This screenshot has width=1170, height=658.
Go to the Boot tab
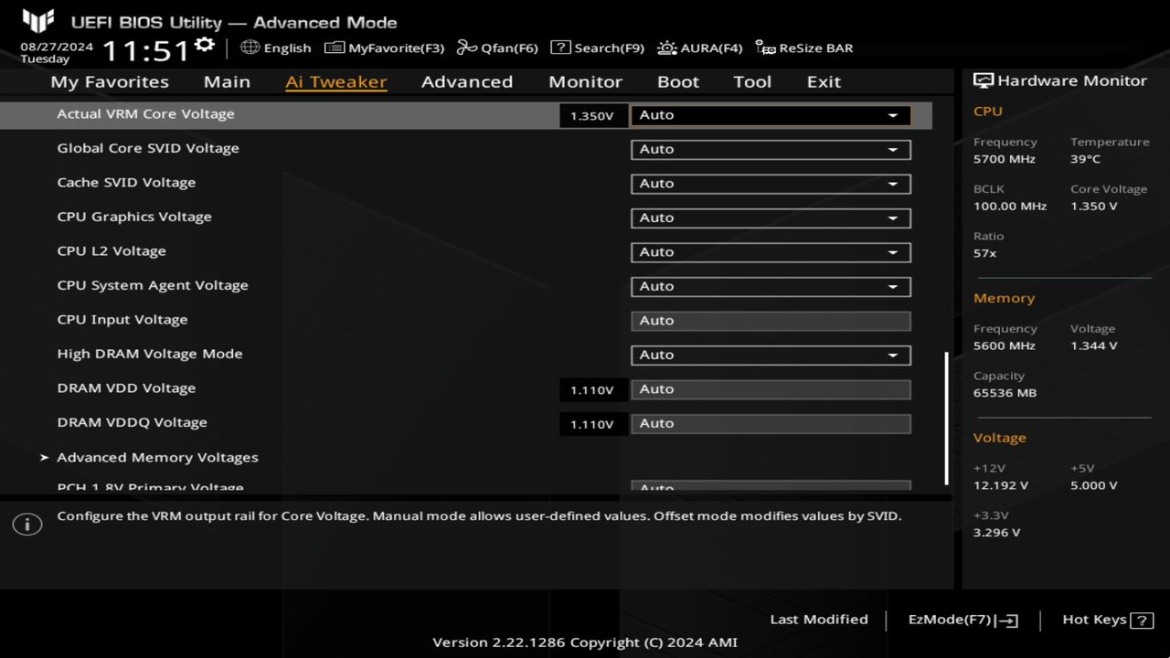click(678, 81)
